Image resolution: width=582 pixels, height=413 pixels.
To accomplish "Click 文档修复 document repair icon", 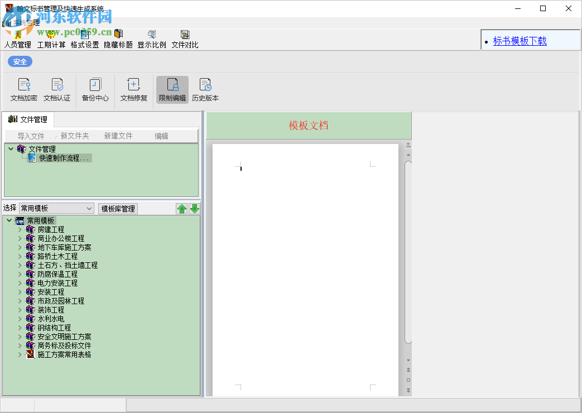I will [133, 85].
